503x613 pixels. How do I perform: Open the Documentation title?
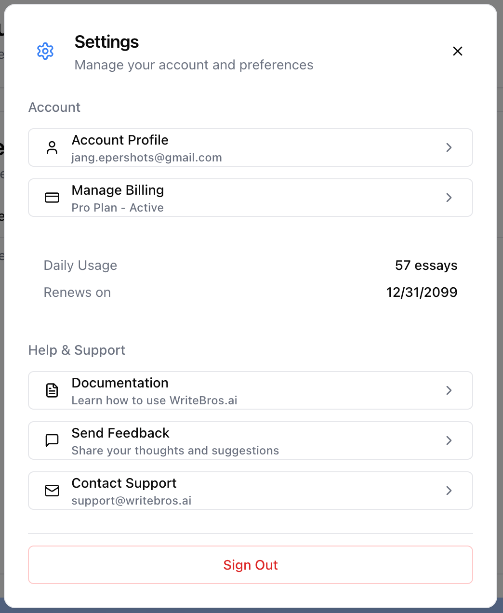(x=120, y=383)
